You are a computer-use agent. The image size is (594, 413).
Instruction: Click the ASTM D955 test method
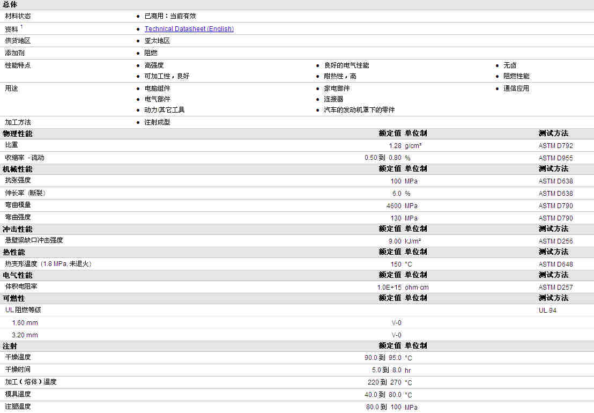556,158
